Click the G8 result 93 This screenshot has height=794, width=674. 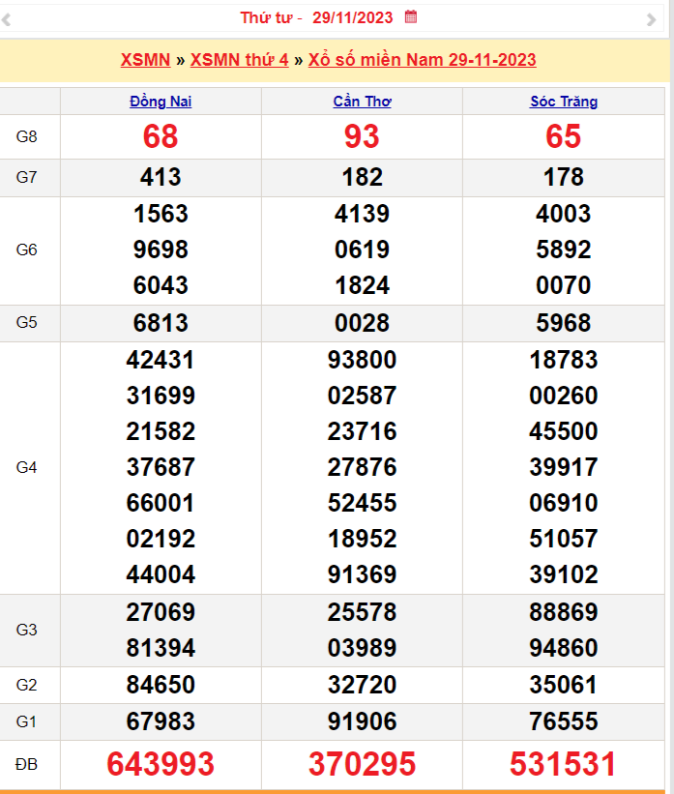pyautogui.click(x=362, y=136)
